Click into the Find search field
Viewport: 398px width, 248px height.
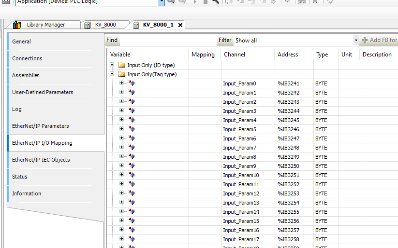(x=168, y=40)
